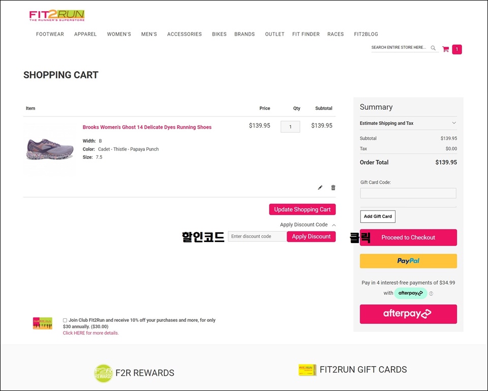Viewport: 488px width, 391px height.
Task: Expand Estimate Shipping and Tax
Action: pos(454,123)
